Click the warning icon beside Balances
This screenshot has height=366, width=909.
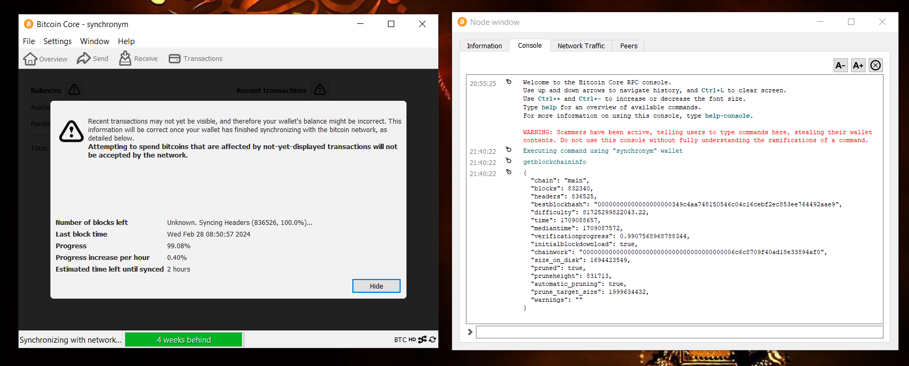coord(74,90)
